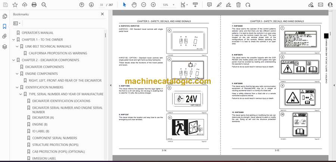Click the page number field showing 33
336x162 pixels.
point(102,5)
